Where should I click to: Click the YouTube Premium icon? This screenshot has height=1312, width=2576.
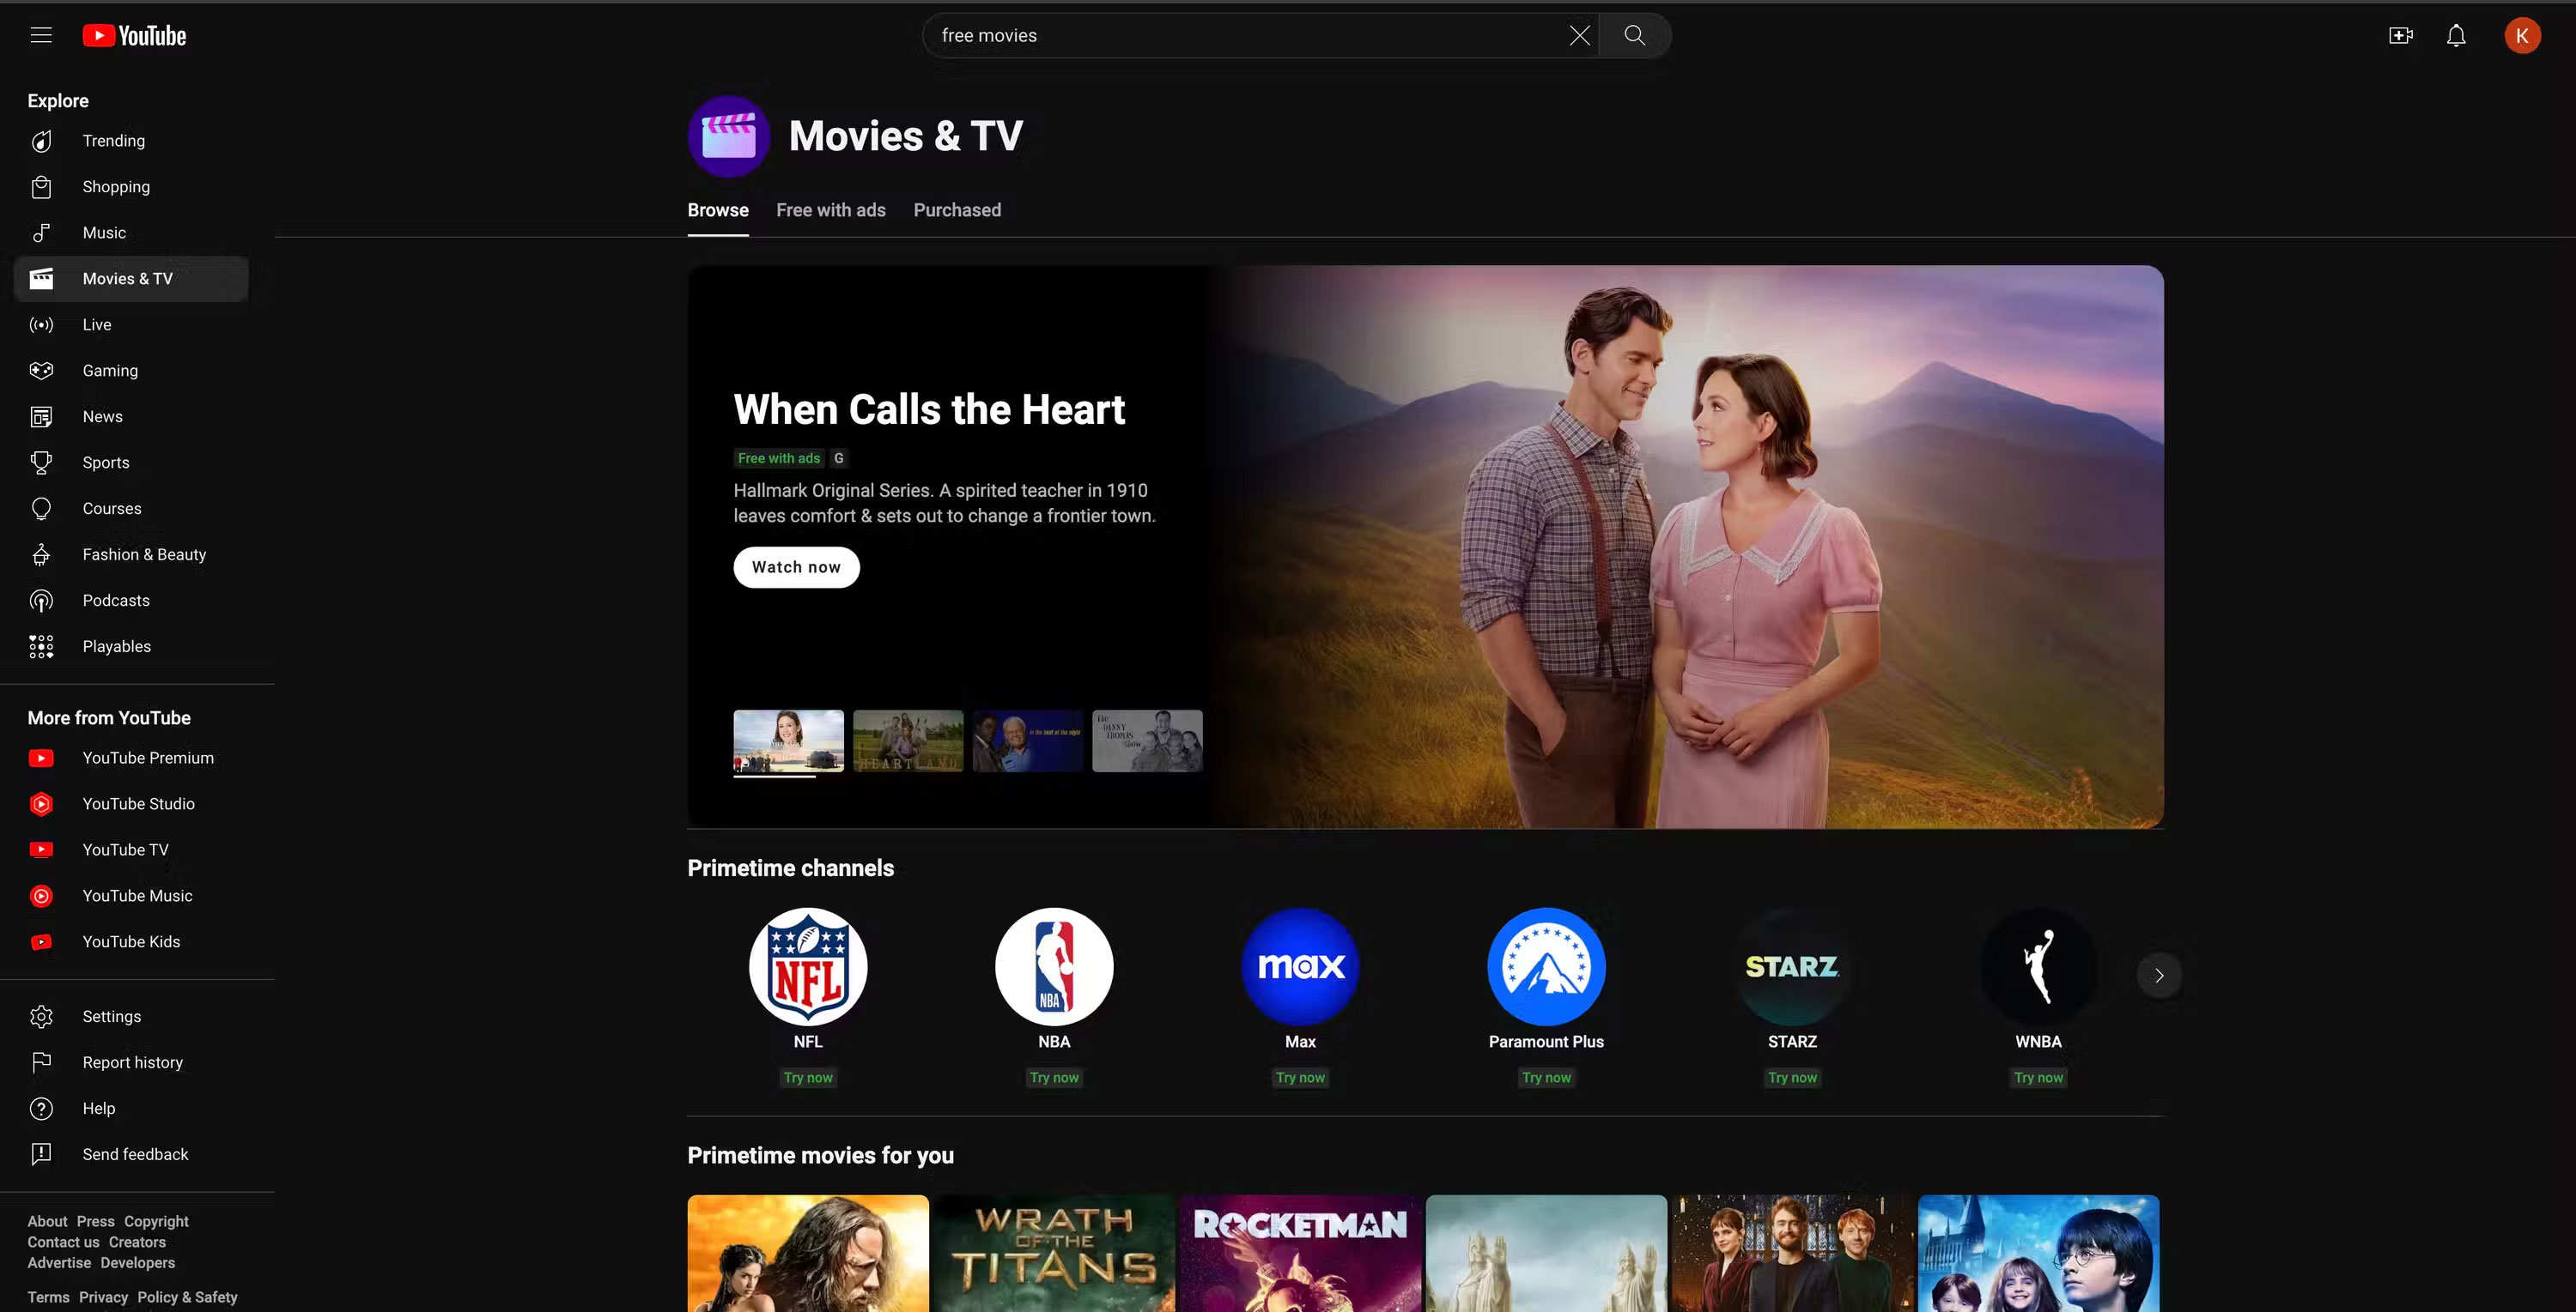point(42,758)
